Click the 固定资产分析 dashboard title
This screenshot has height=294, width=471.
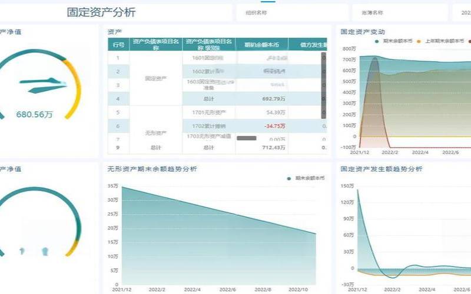click(x=101, y=12)
